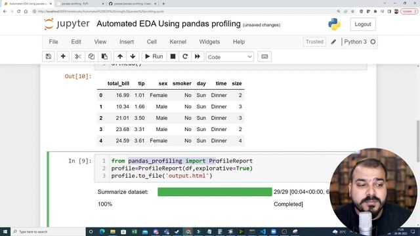
Task: Reload the page with the refresh icon
Action: click(x=19, y=12)
